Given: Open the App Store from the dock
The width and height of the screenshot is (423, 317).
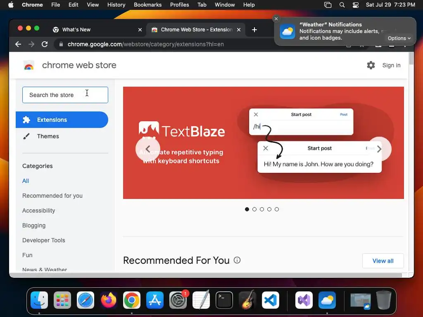Looking at the screenshot, I should [x=155, y=300].
